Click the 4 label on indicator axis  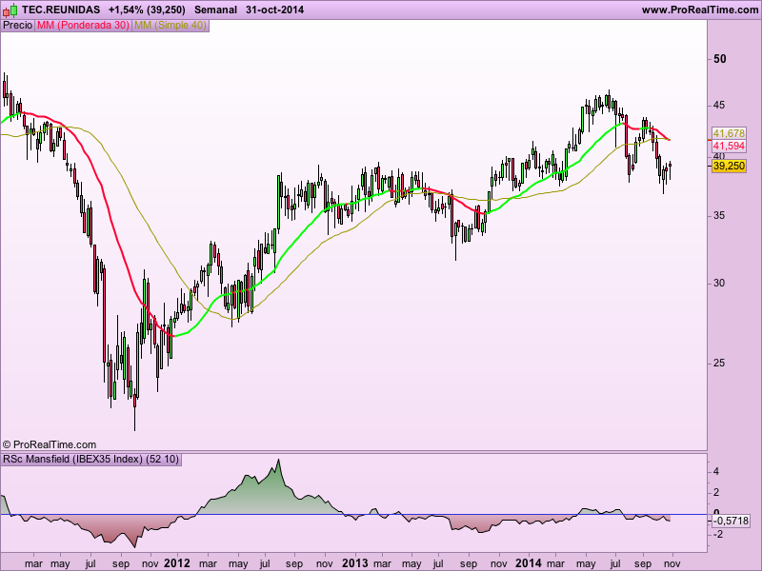(x=716, y=471)
